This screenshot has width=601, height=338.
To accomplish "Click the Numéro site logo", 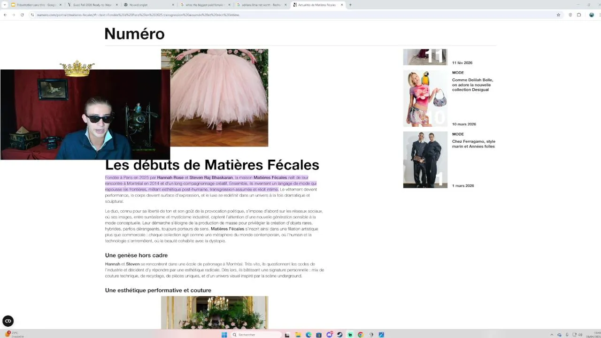I will point(134,34).
